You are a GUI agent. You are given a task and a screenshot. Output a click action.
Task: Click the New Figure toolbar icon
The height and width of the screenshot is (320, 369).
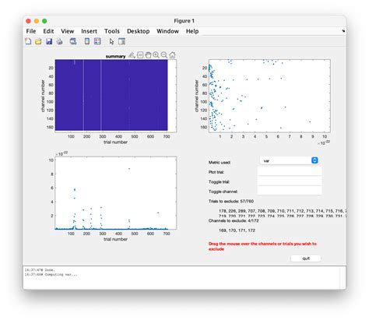tap(28, 41)
